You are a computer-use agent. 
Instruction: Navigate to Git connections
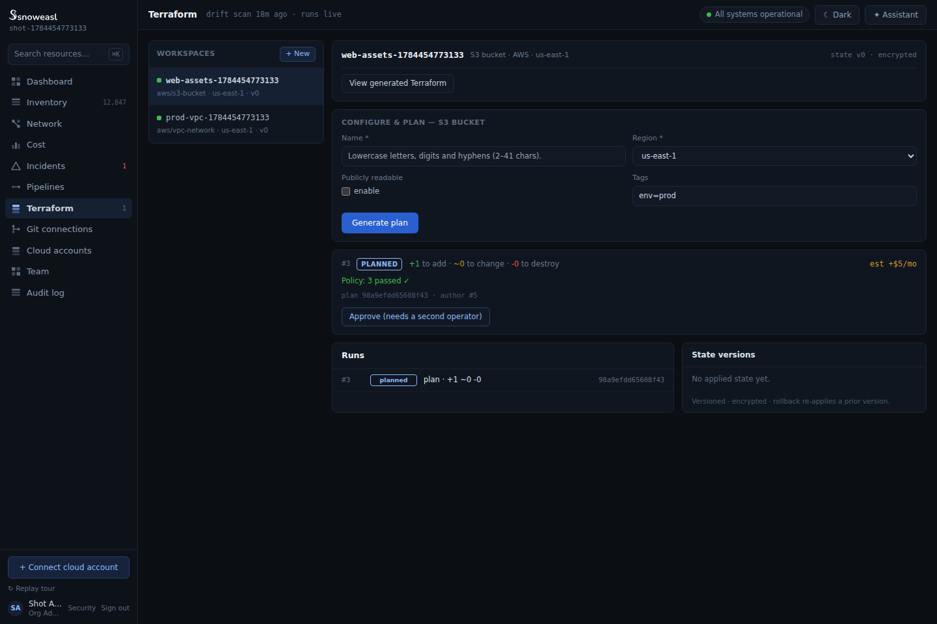click(x=68, y=229)
